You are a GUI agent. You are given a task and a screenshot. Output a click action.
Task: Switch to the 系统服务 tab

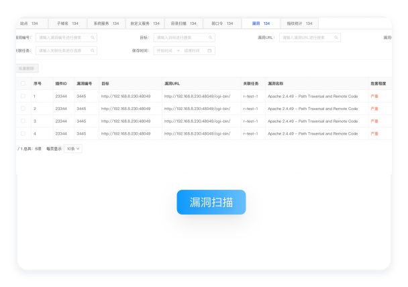(x=105, y=23)
